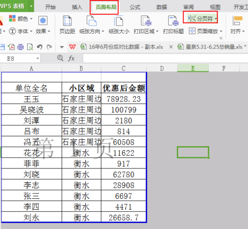This screenshot has width=248, height=229.
Task: Open the Name Box dropdown arrow
Action: click(38, 58)
